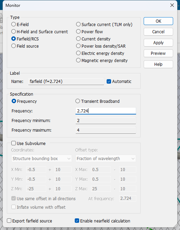Open the Help for Monitor dialog
The image size is (180, 230).
158,64
